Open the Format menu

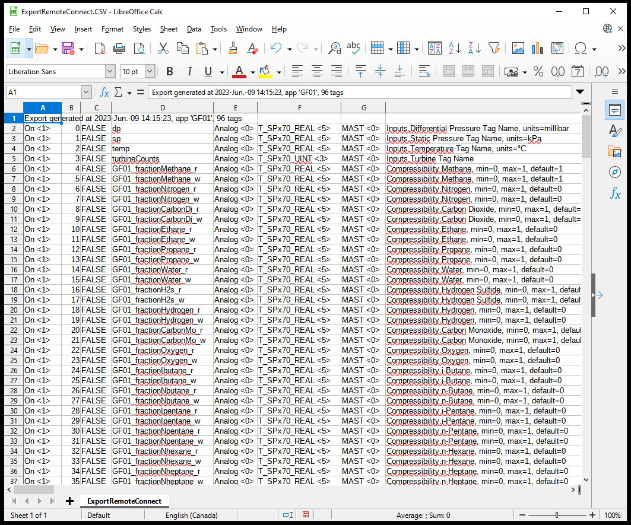point(112,29)
